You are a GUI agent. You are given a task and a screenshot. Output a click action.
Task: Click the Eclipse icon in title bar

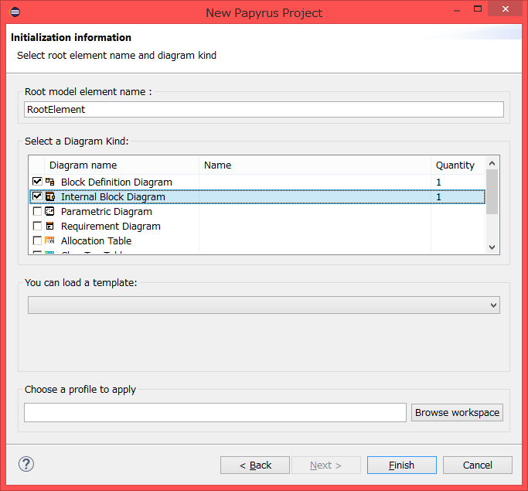[15, 12]
